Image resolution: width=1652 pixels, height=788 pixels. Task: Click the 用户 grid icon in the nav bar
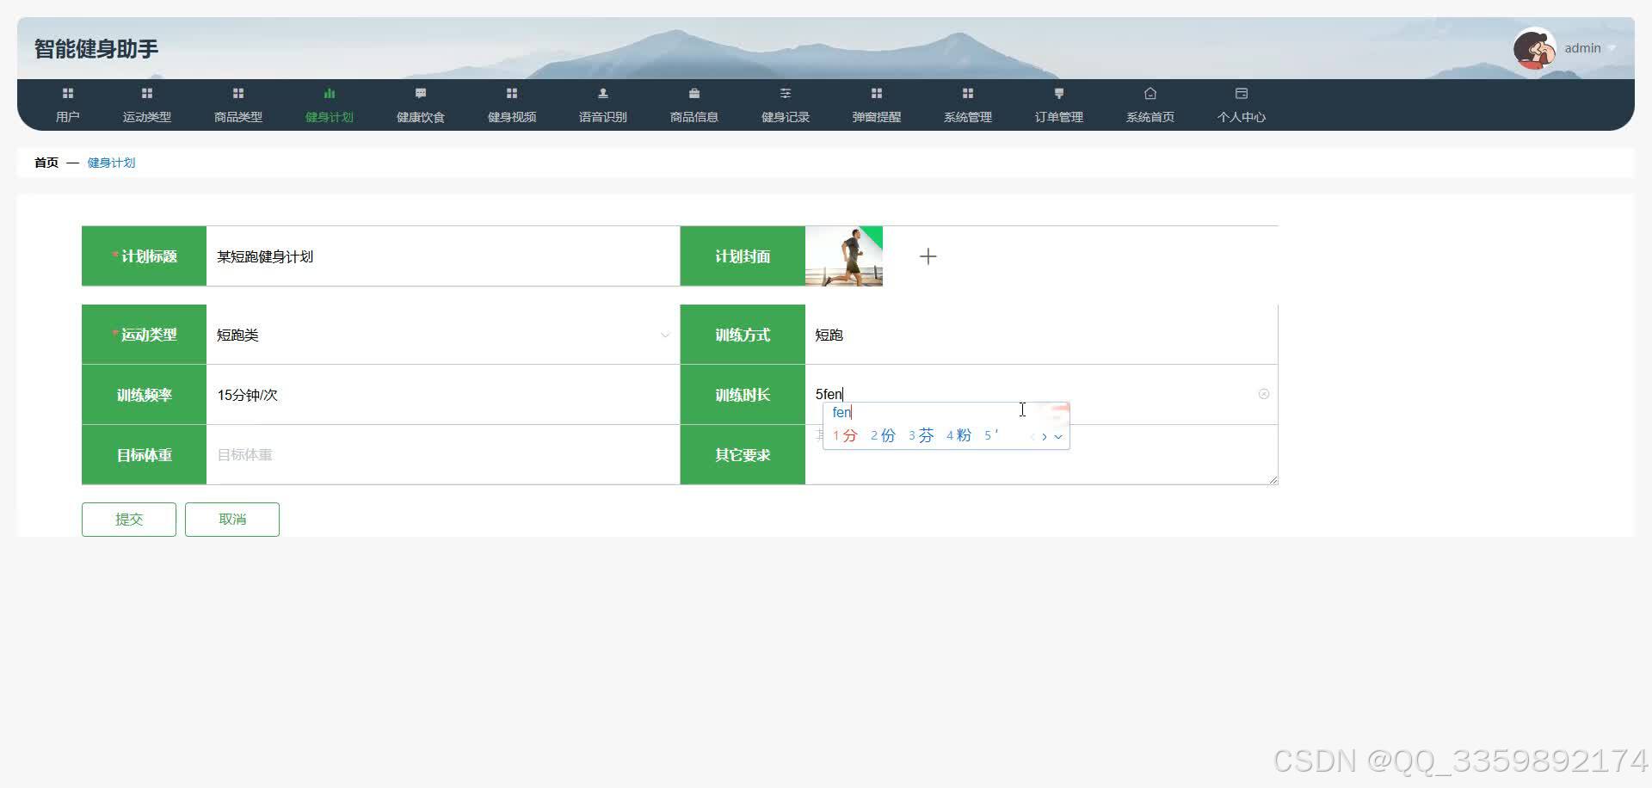click(68, 93)
